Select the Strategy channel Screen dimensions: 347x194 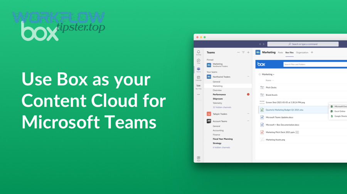click(x=217, y=143)
